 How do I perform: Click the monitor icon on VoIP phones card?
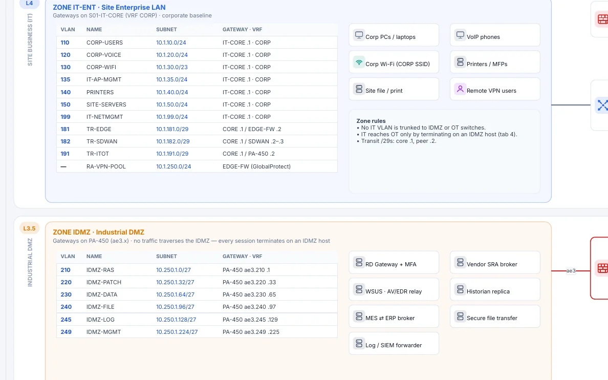coord(460,35)
